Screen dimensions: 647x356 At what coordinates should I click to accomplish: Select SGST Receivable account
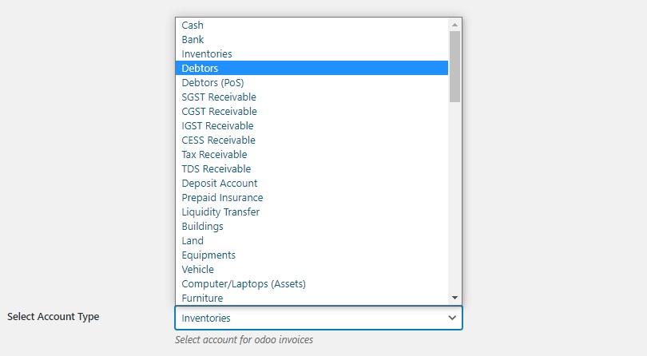[312, 97]
